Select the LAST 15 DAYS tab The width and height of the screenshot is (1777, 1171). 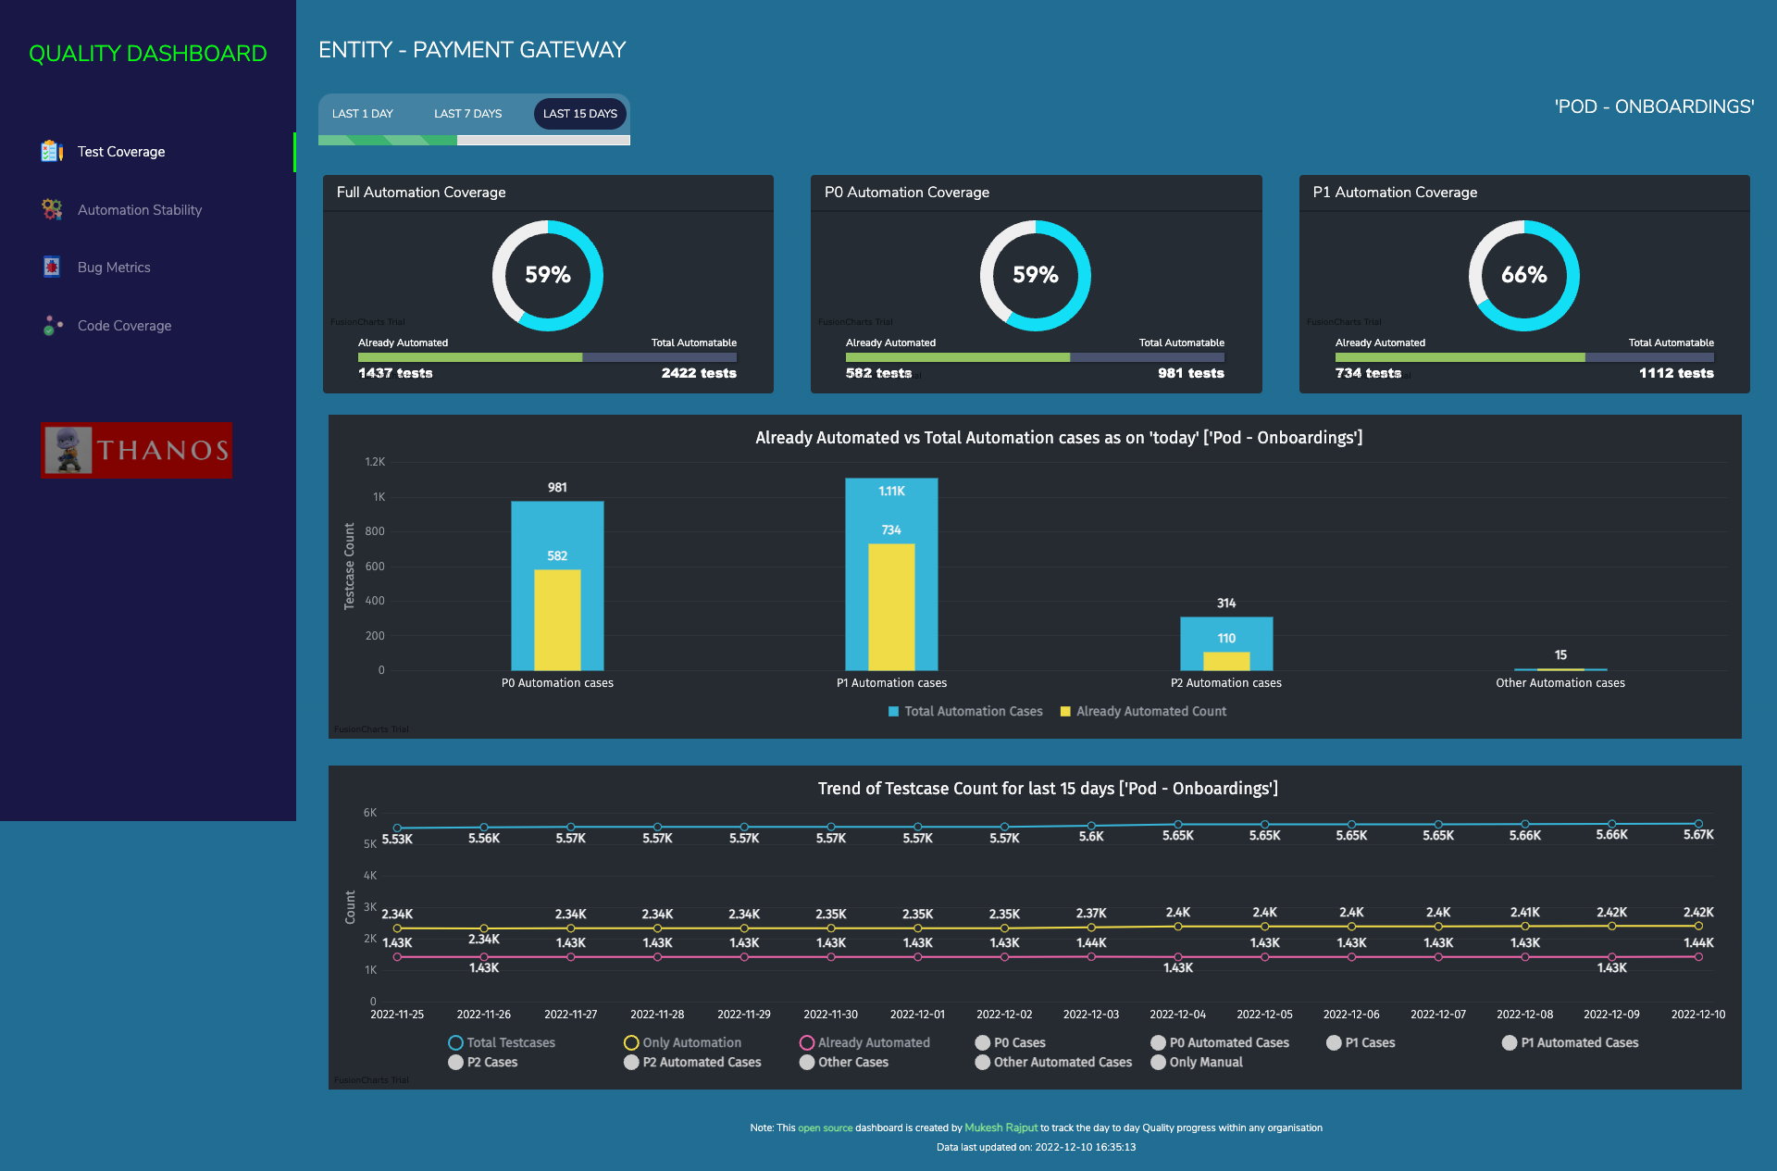(x=580, y=114)
